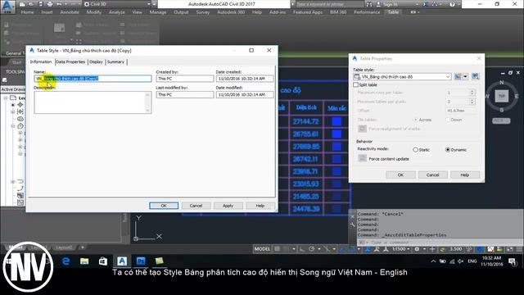524x295 pixels.
Task: Toggle the grid display status bar icon
Action: click(x=277, y=249)
